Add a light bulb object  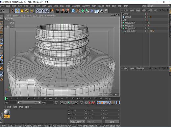tap(106, 11)
